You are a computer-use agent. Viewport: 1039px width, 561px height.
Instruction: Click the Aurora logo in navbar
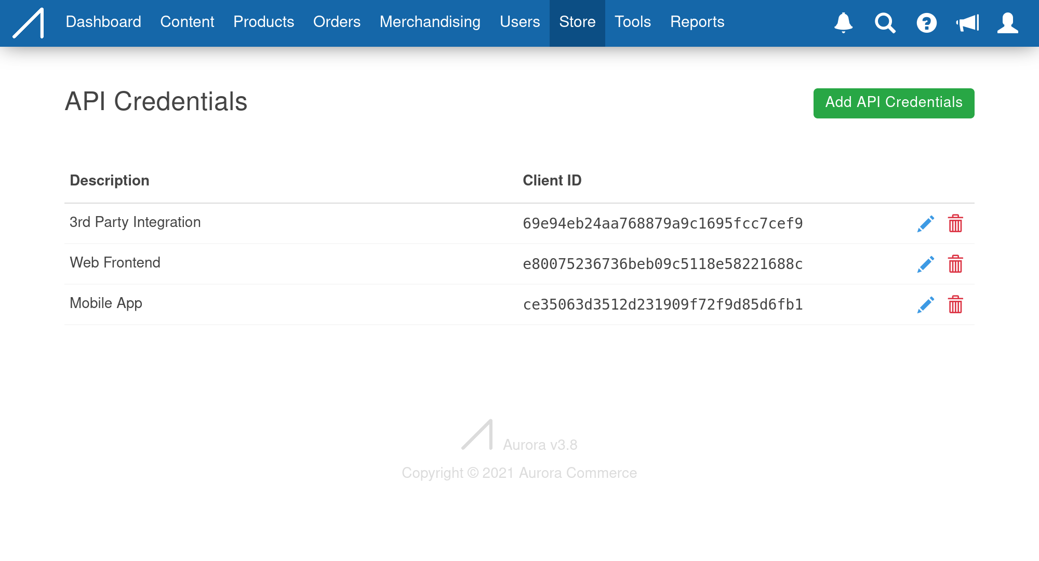click(29, 23)
